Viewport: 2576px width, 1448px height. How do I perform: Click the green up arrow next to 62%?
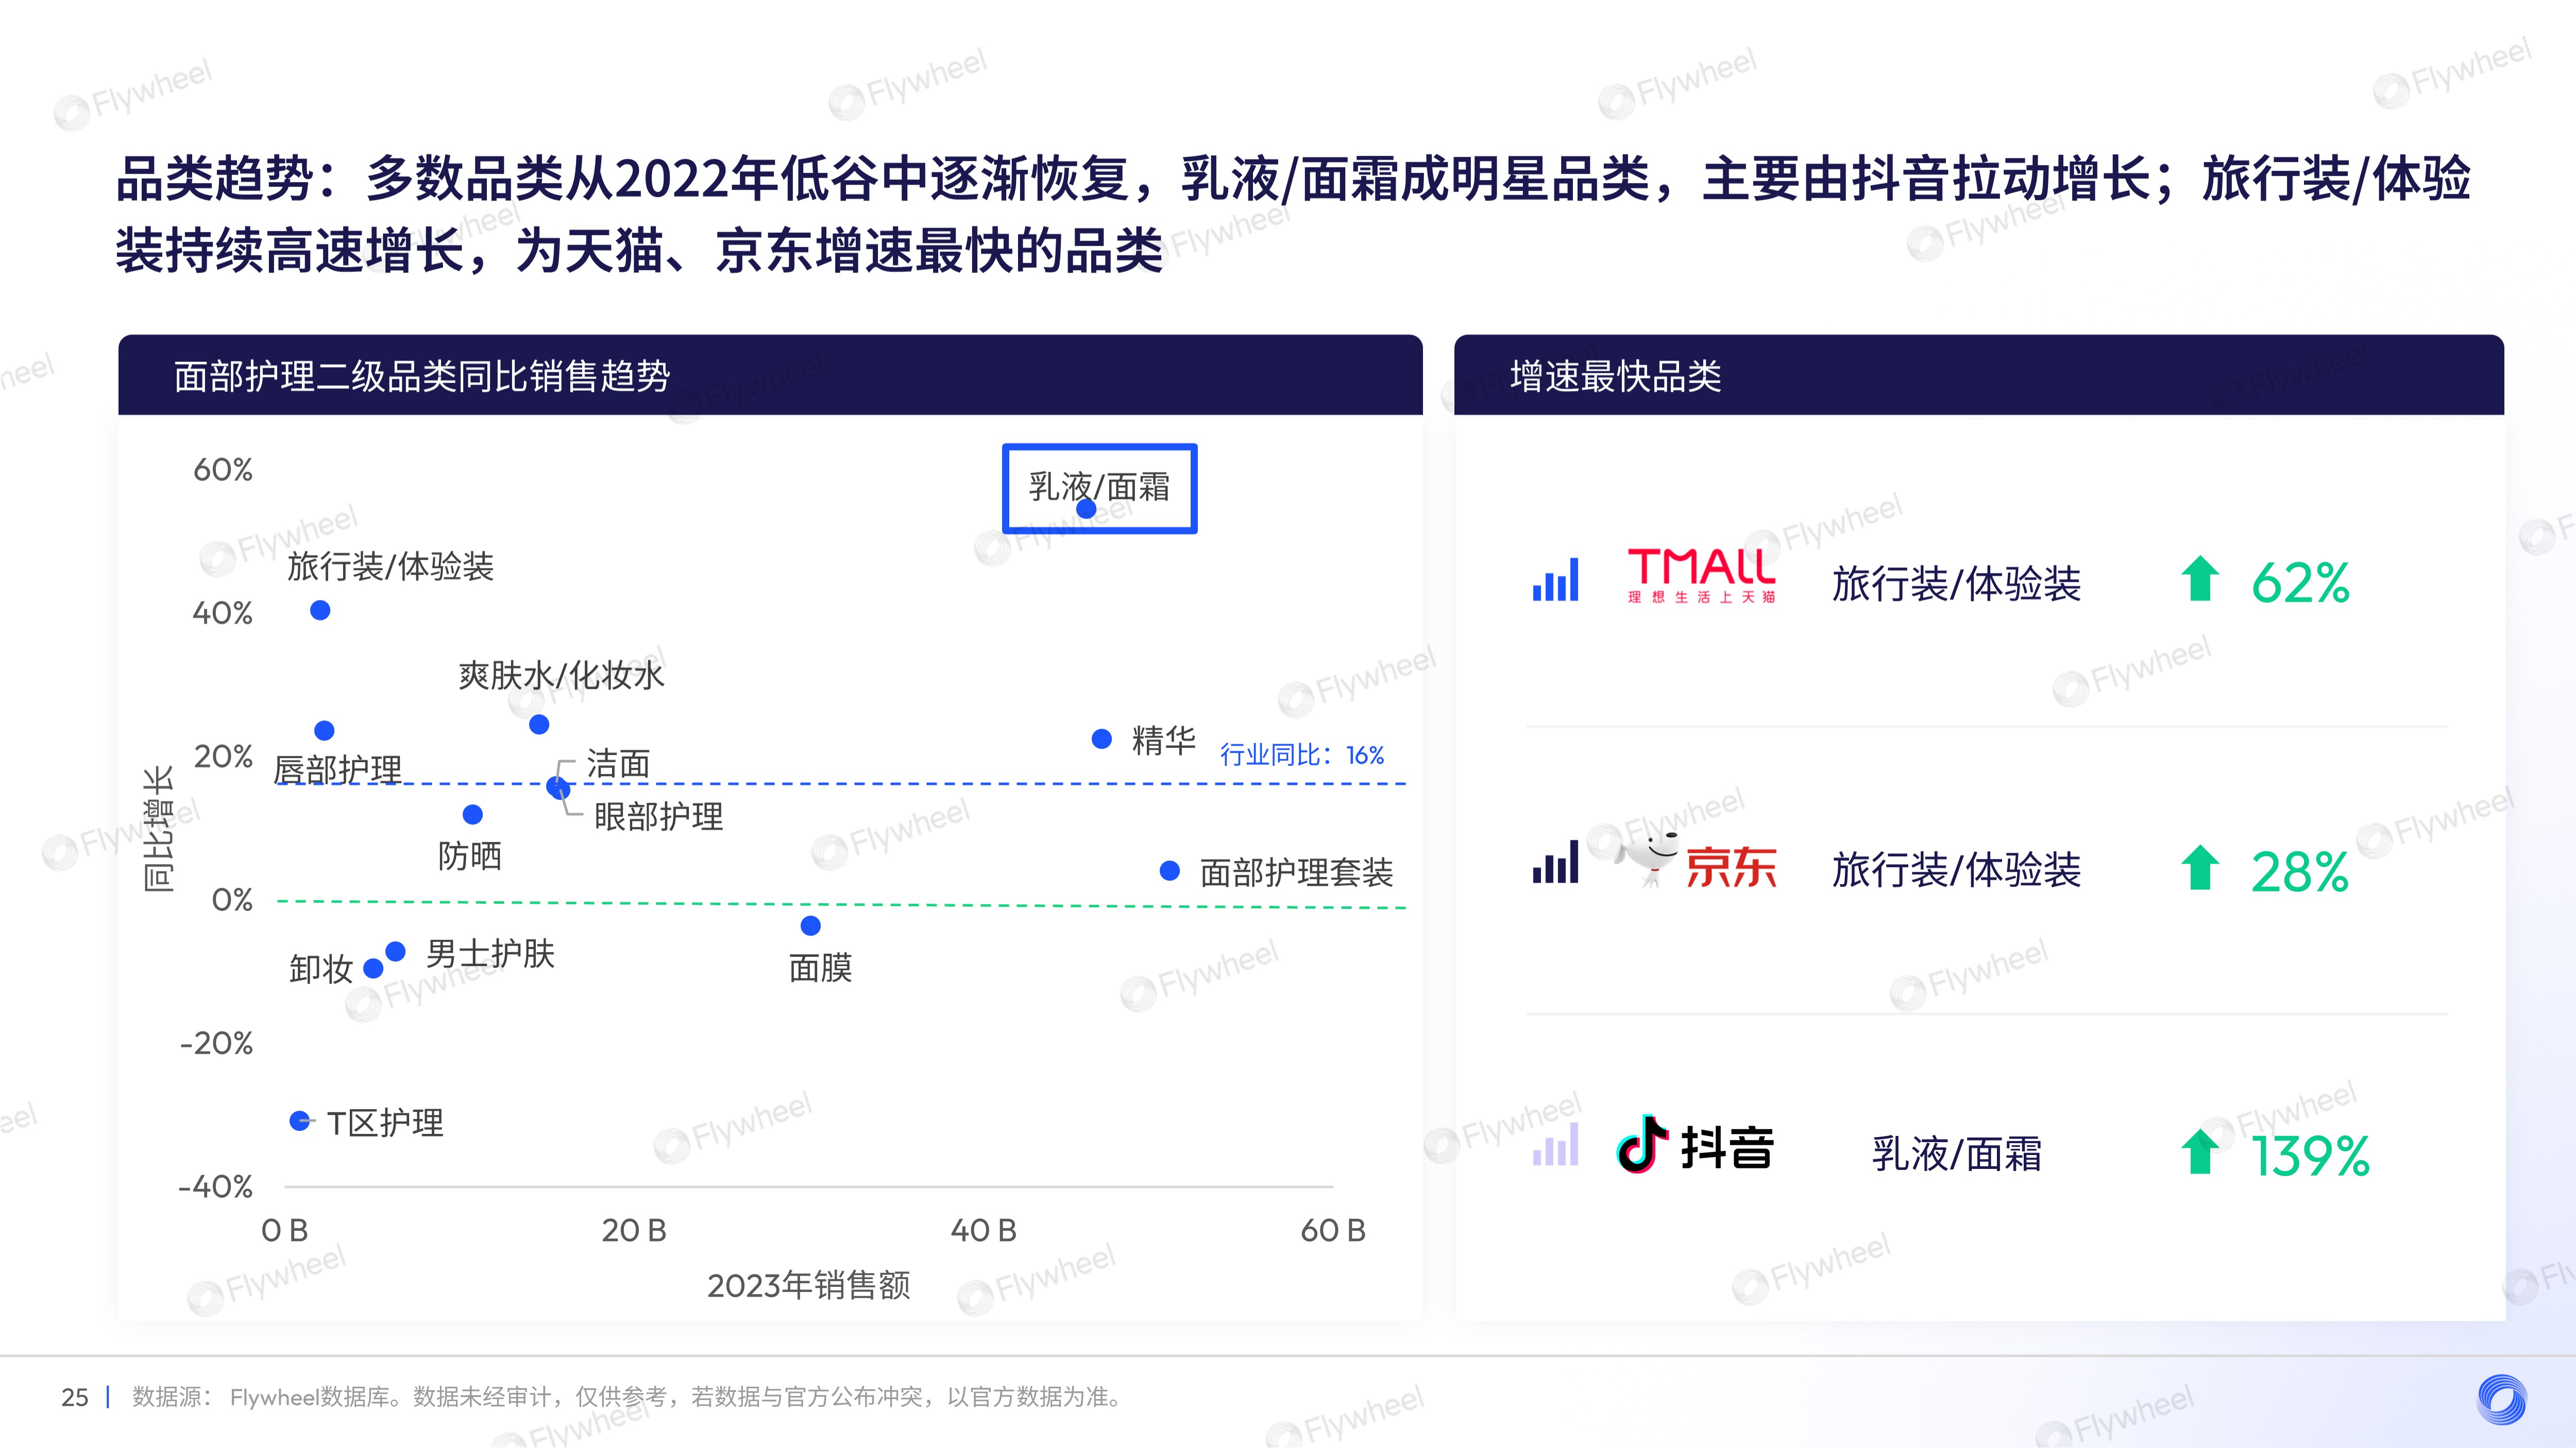(x=2199, y=579)
